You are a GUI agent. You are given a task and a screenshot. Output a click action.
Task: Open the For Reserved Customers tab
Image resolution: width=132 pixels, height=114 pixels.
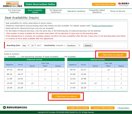56,11
